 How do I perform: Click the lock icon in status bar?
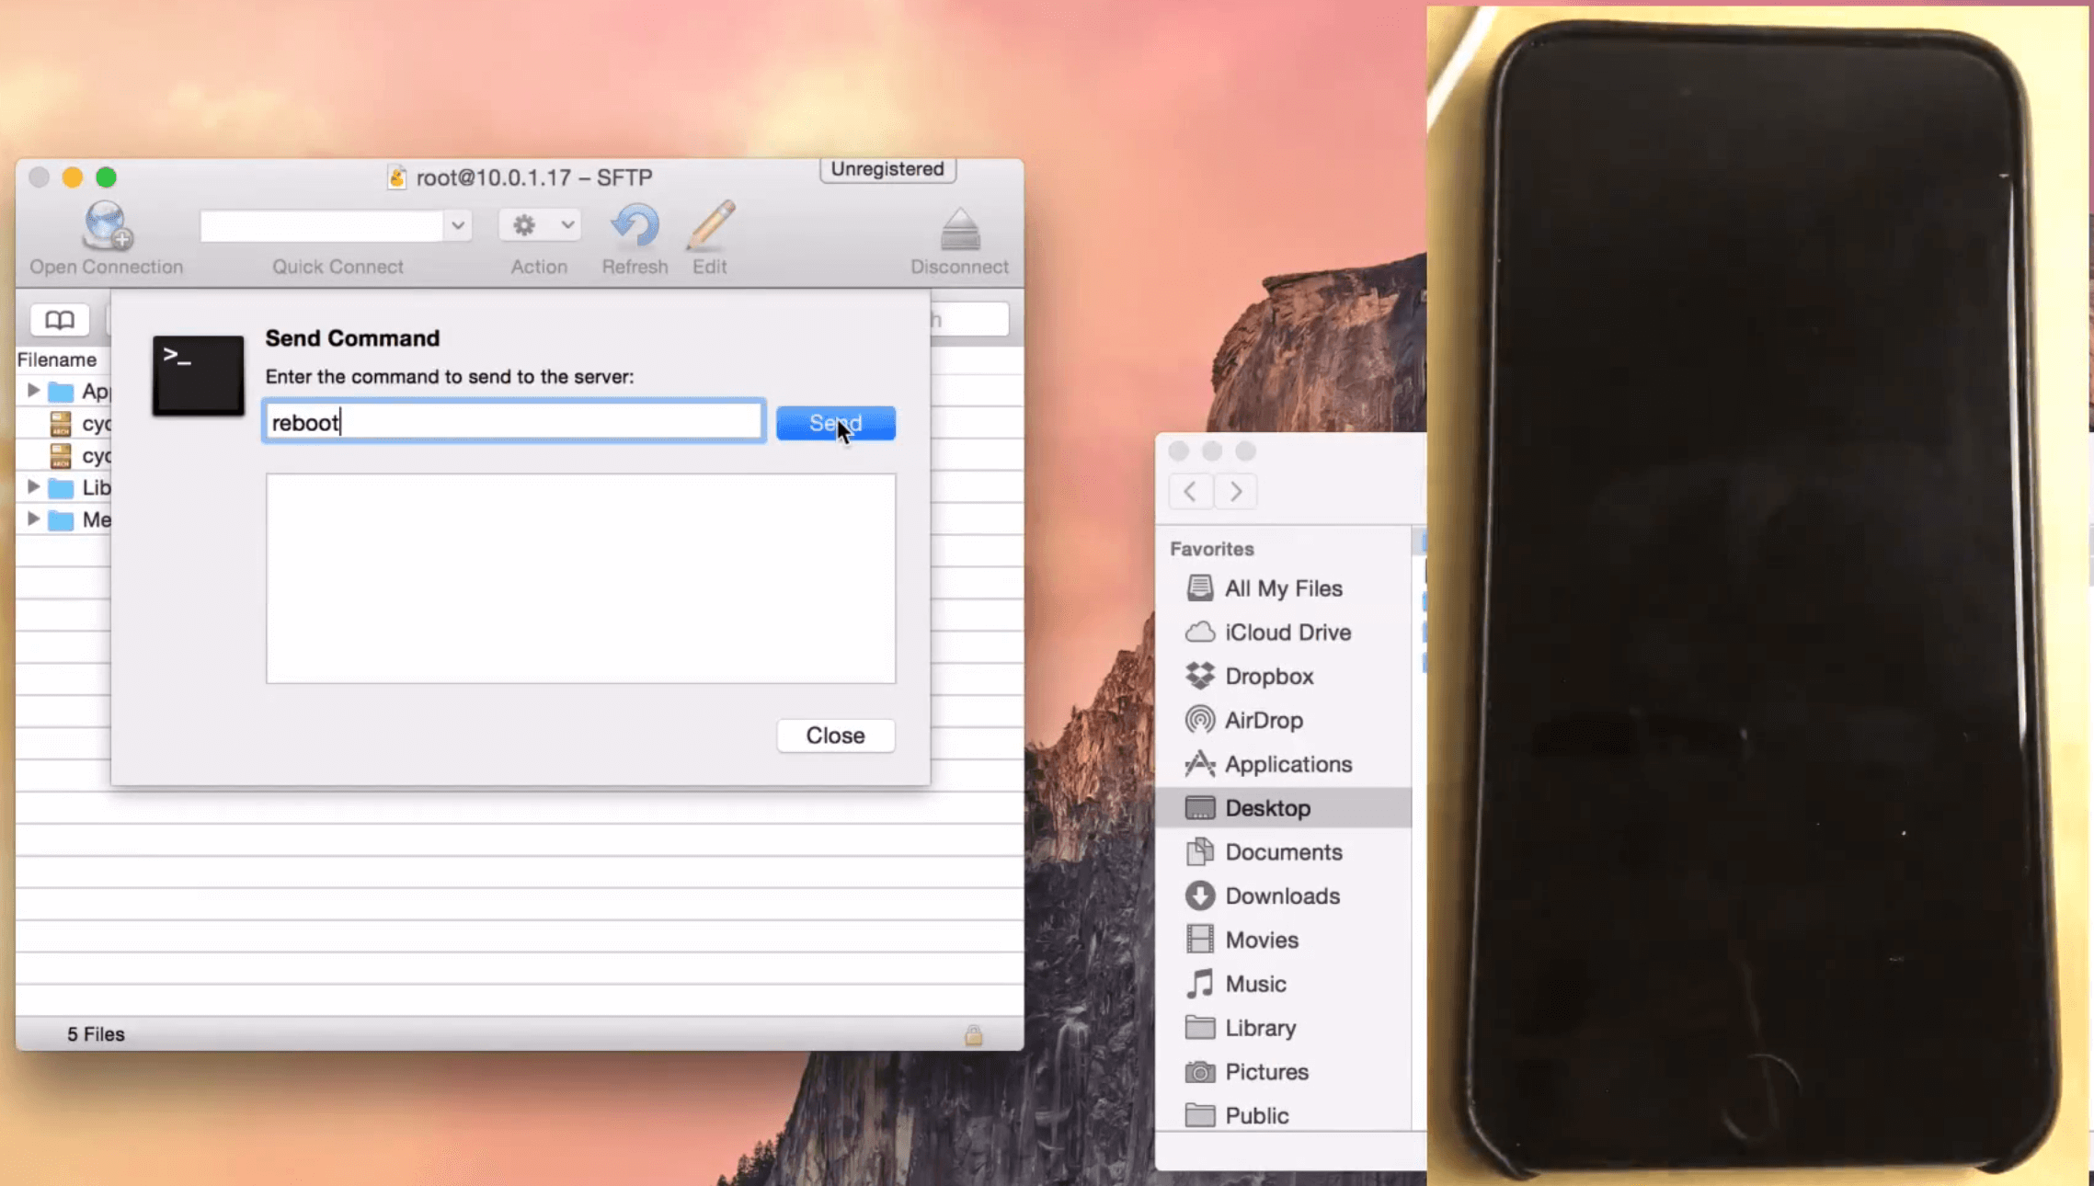point(973,1035)
